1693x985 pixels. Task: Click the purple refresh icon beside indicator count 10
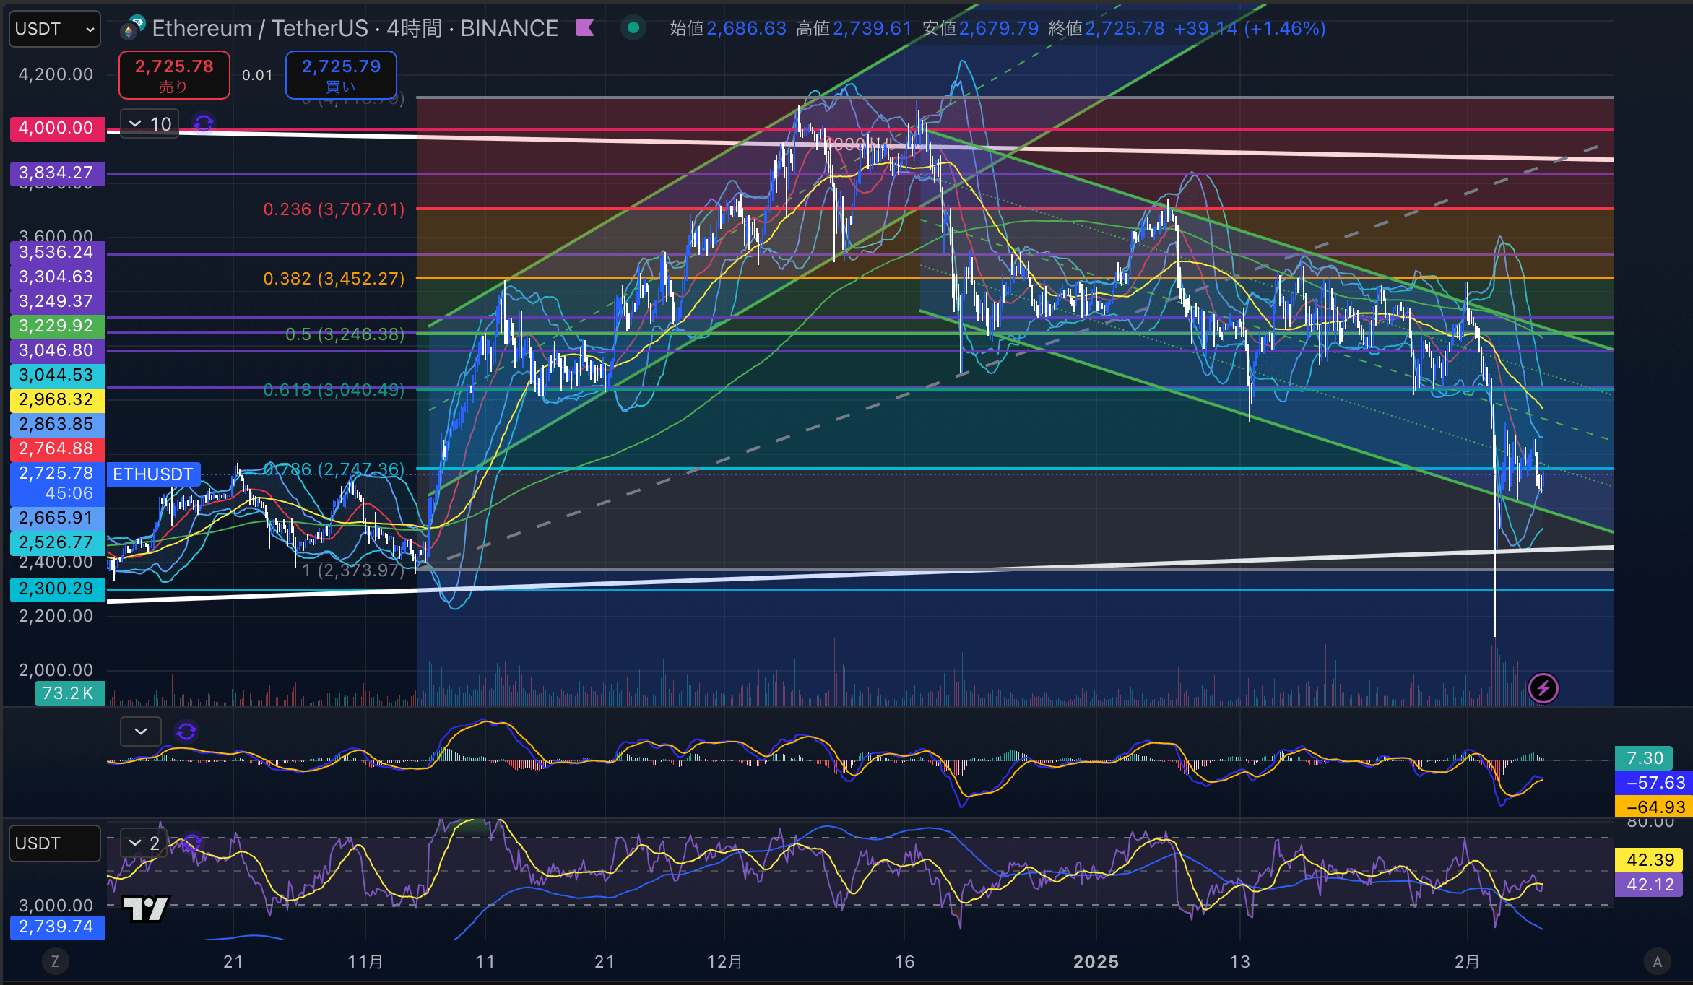pos(204,123)
